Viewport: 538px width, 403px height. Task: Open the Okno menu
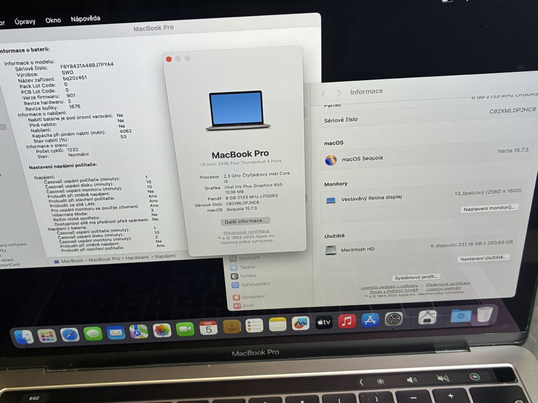click(53, 20)
